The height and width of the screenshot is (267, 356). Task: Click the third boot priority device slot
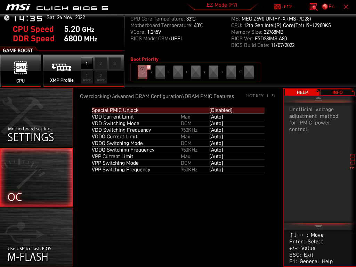coord(178,72)
